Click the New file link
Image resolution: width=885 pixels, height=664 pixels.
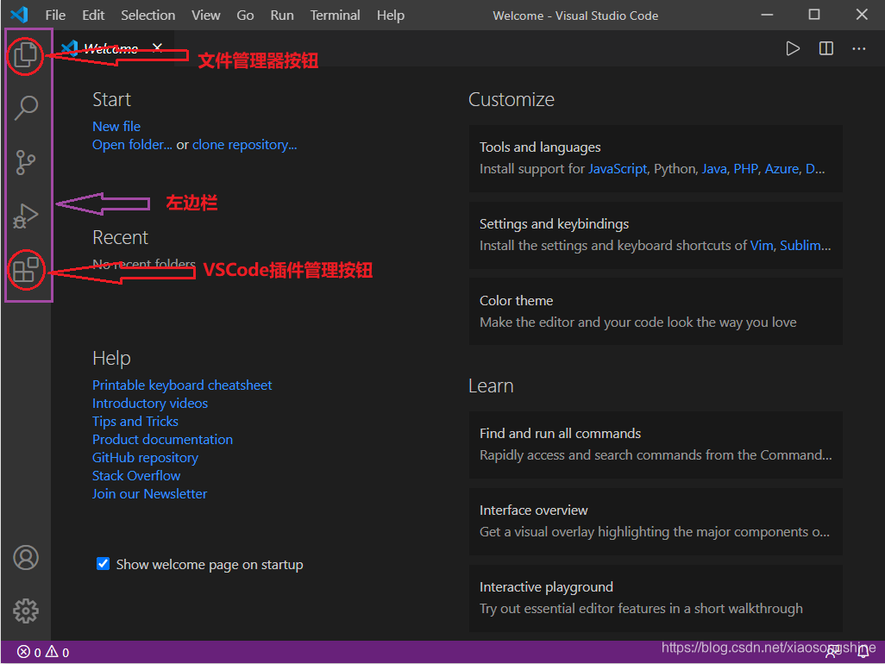tap(116, 127)
